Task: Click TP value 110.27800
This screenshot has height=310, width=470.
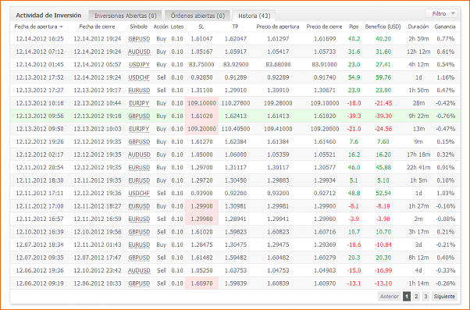Action: (x=236, y=103)
